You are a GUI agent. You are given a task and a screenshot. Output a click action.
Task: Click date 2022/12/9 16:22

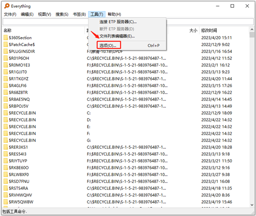[x=216, y=93]
